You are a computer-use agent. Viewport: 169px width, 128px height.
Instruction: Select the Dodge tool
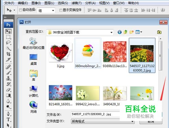click(8, 107)
